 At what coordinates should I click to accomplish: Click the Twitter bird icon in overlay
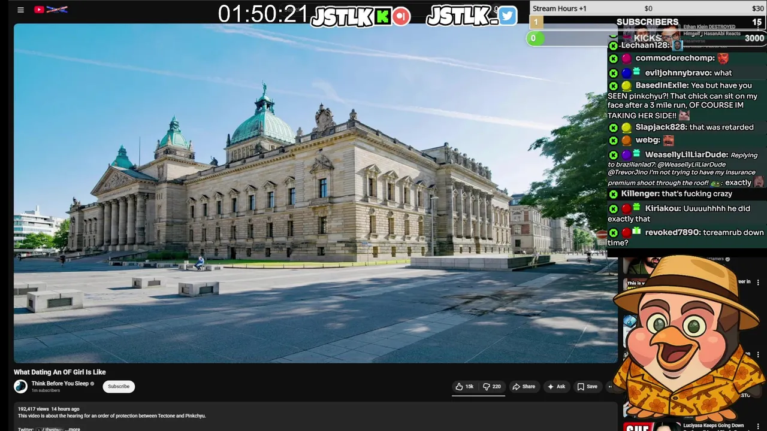pos(507,16)
